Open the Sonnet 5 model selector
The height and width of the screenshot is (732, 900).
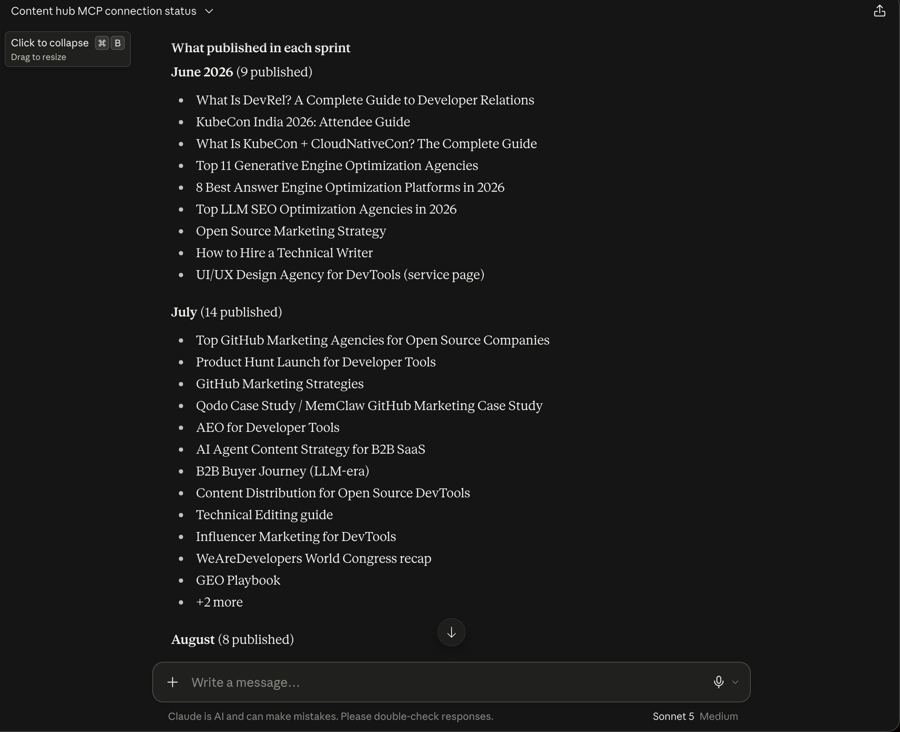tap(673, 716)
